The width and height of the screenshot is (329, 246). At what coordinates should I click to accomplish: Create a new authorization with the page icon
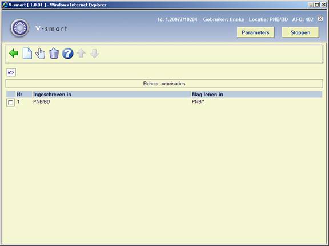pos(27,54)
